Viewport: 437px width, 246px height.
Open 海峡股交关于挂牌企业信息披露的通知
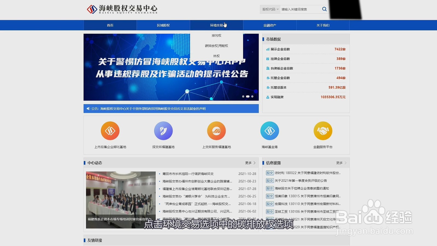tap(302, 188)
